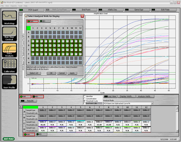
Task: Close the Select Analyzed Wells dialog
Action: pyautogui.click(x=82, y=16)
